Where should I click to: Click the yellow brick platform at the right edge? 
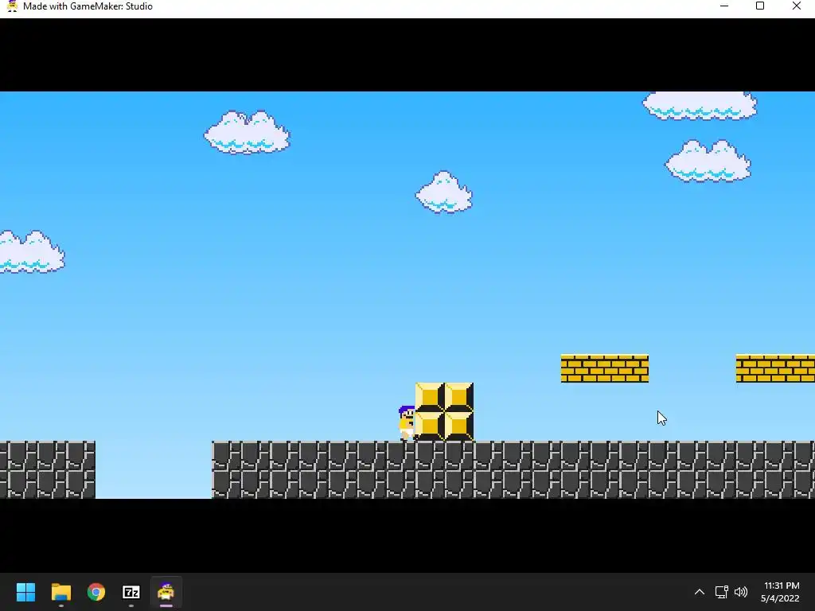click(x=775, y=368)
